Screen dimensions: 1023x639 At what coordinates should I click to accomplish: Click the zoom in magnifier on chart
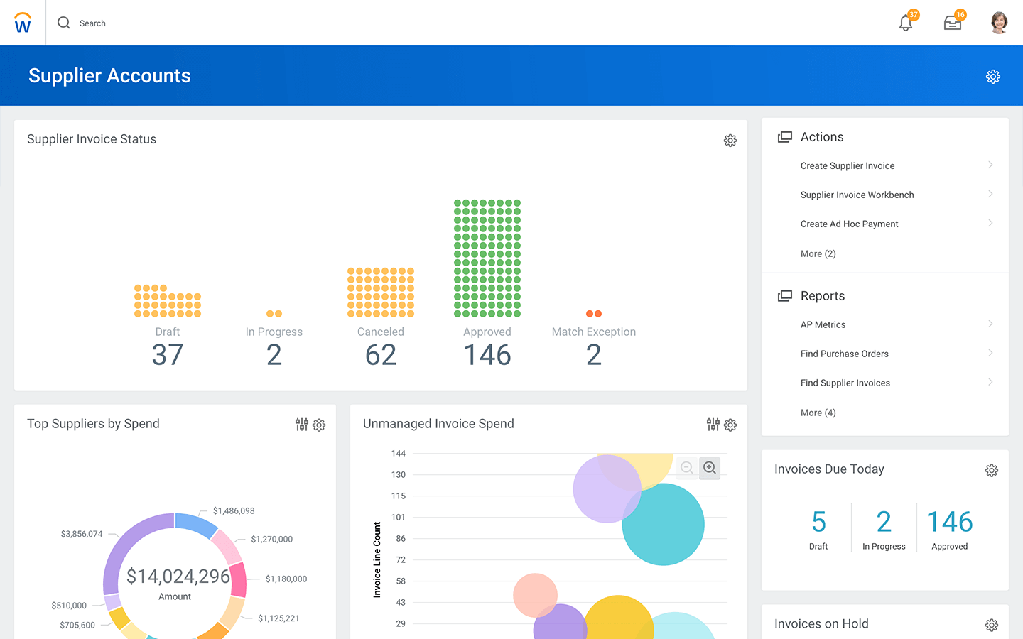coord(710,468)
